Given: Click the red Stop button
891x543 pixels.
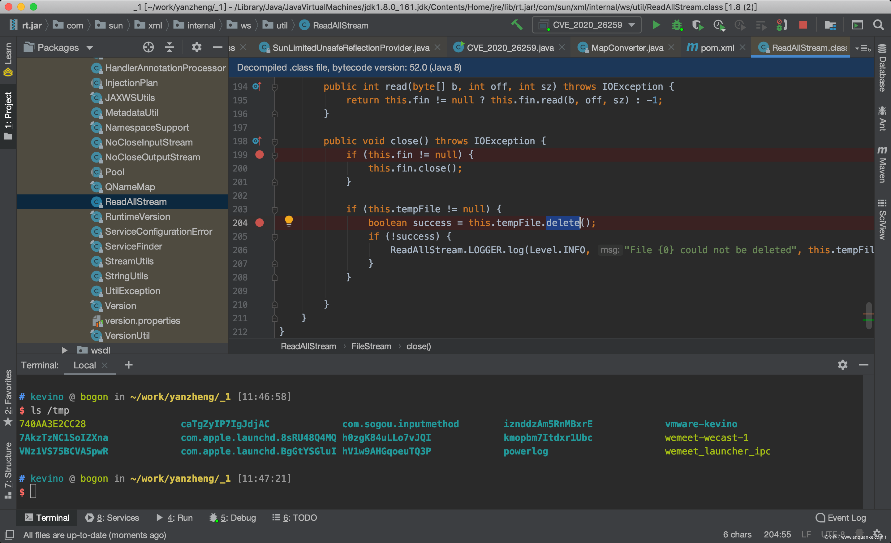Looking at the screenshot, I should (803, 25).
